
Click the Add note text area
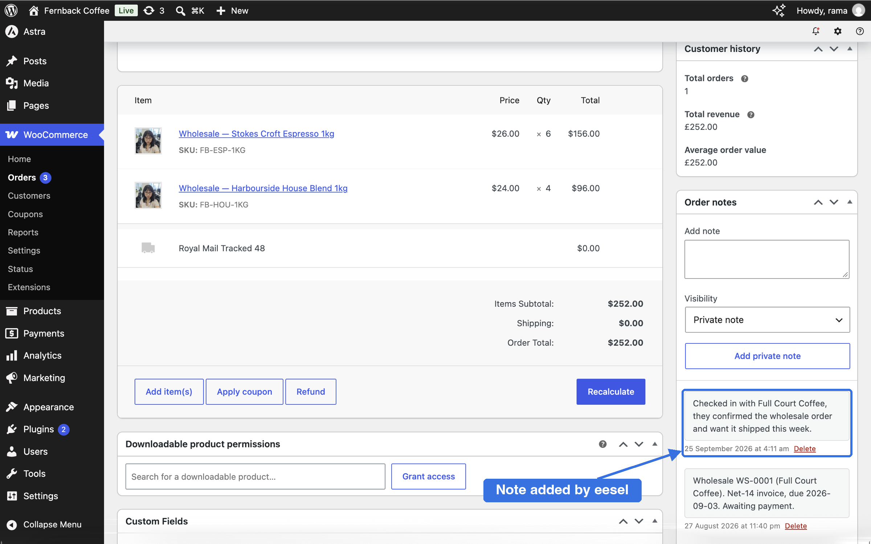coord(767,259)
